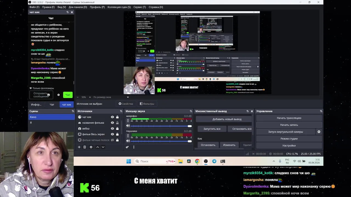Unlock the чат кик source
This screenshot has width=351, height=197.
(117, 117)
